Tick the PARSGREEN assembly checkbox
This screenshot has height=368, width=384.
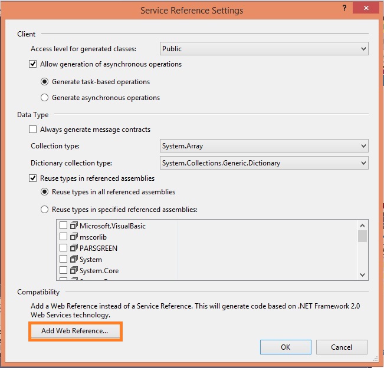click(x=63, y=248)
